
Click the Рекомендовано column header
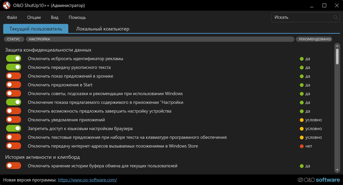(x=314, y=39)
